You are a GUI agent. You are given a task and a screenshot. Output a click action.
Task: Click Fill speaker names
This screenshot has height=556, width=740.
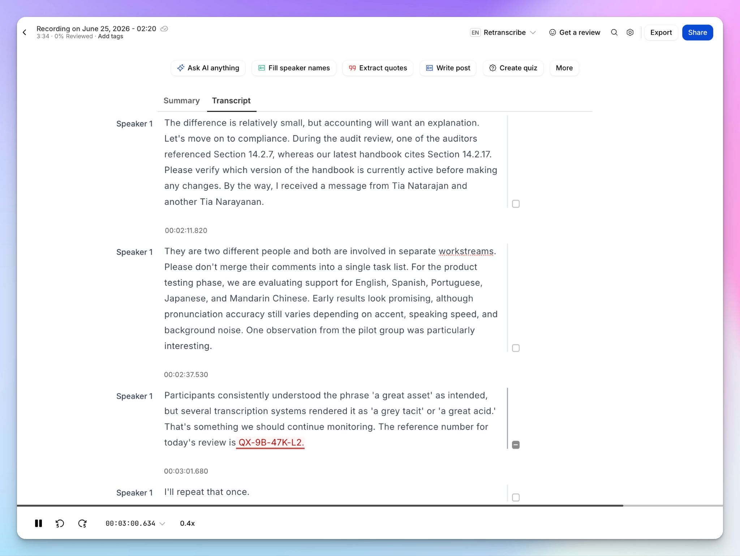(294, 68)
